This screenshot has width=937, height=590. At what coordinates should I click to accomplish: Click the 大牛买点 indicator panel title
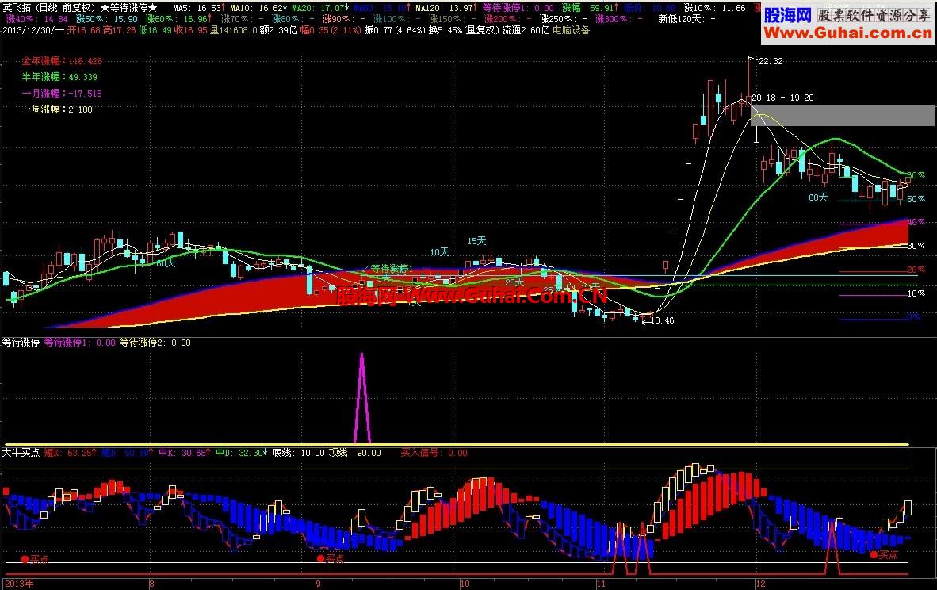[21, 453]
